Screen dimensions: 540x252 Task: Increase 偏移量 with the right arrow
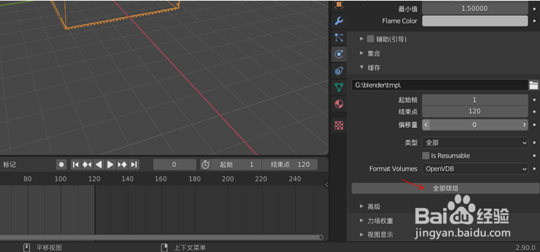pyautogui.click(x=524, y=125)
